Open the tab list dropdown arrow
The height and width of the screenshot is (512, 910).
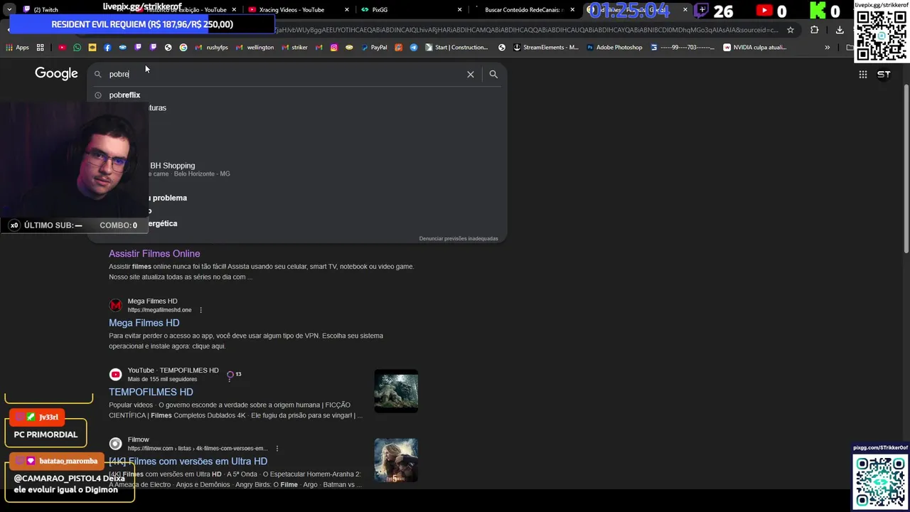(9, 9)
